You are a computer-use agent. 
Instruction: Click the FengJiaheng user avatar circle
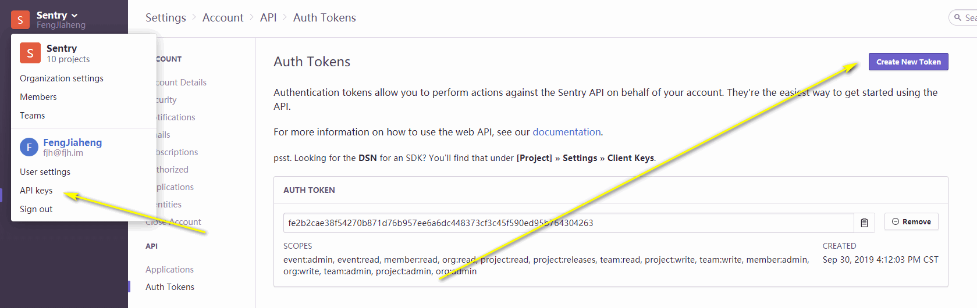coord(29,147)
